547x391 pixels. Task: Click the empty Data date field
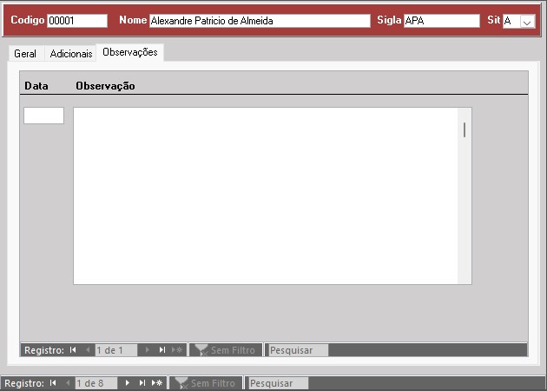[x=44, y=116]
